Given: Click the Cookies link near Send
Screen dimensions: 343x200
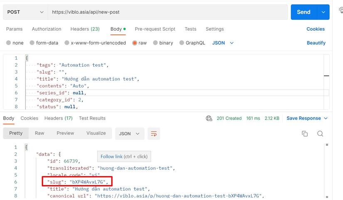Looking at the screenshot, I should click(316, 29).
